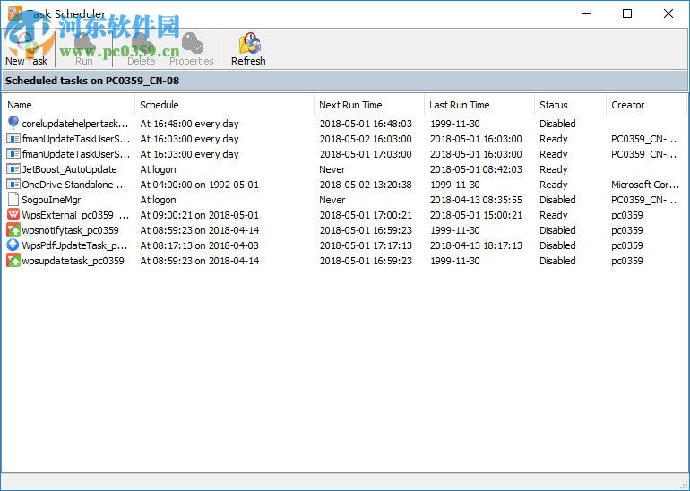Screen dimensions: 690x491
Task: Select the corelupdatehelpertask balloon icon
Action: pos(13,123)
